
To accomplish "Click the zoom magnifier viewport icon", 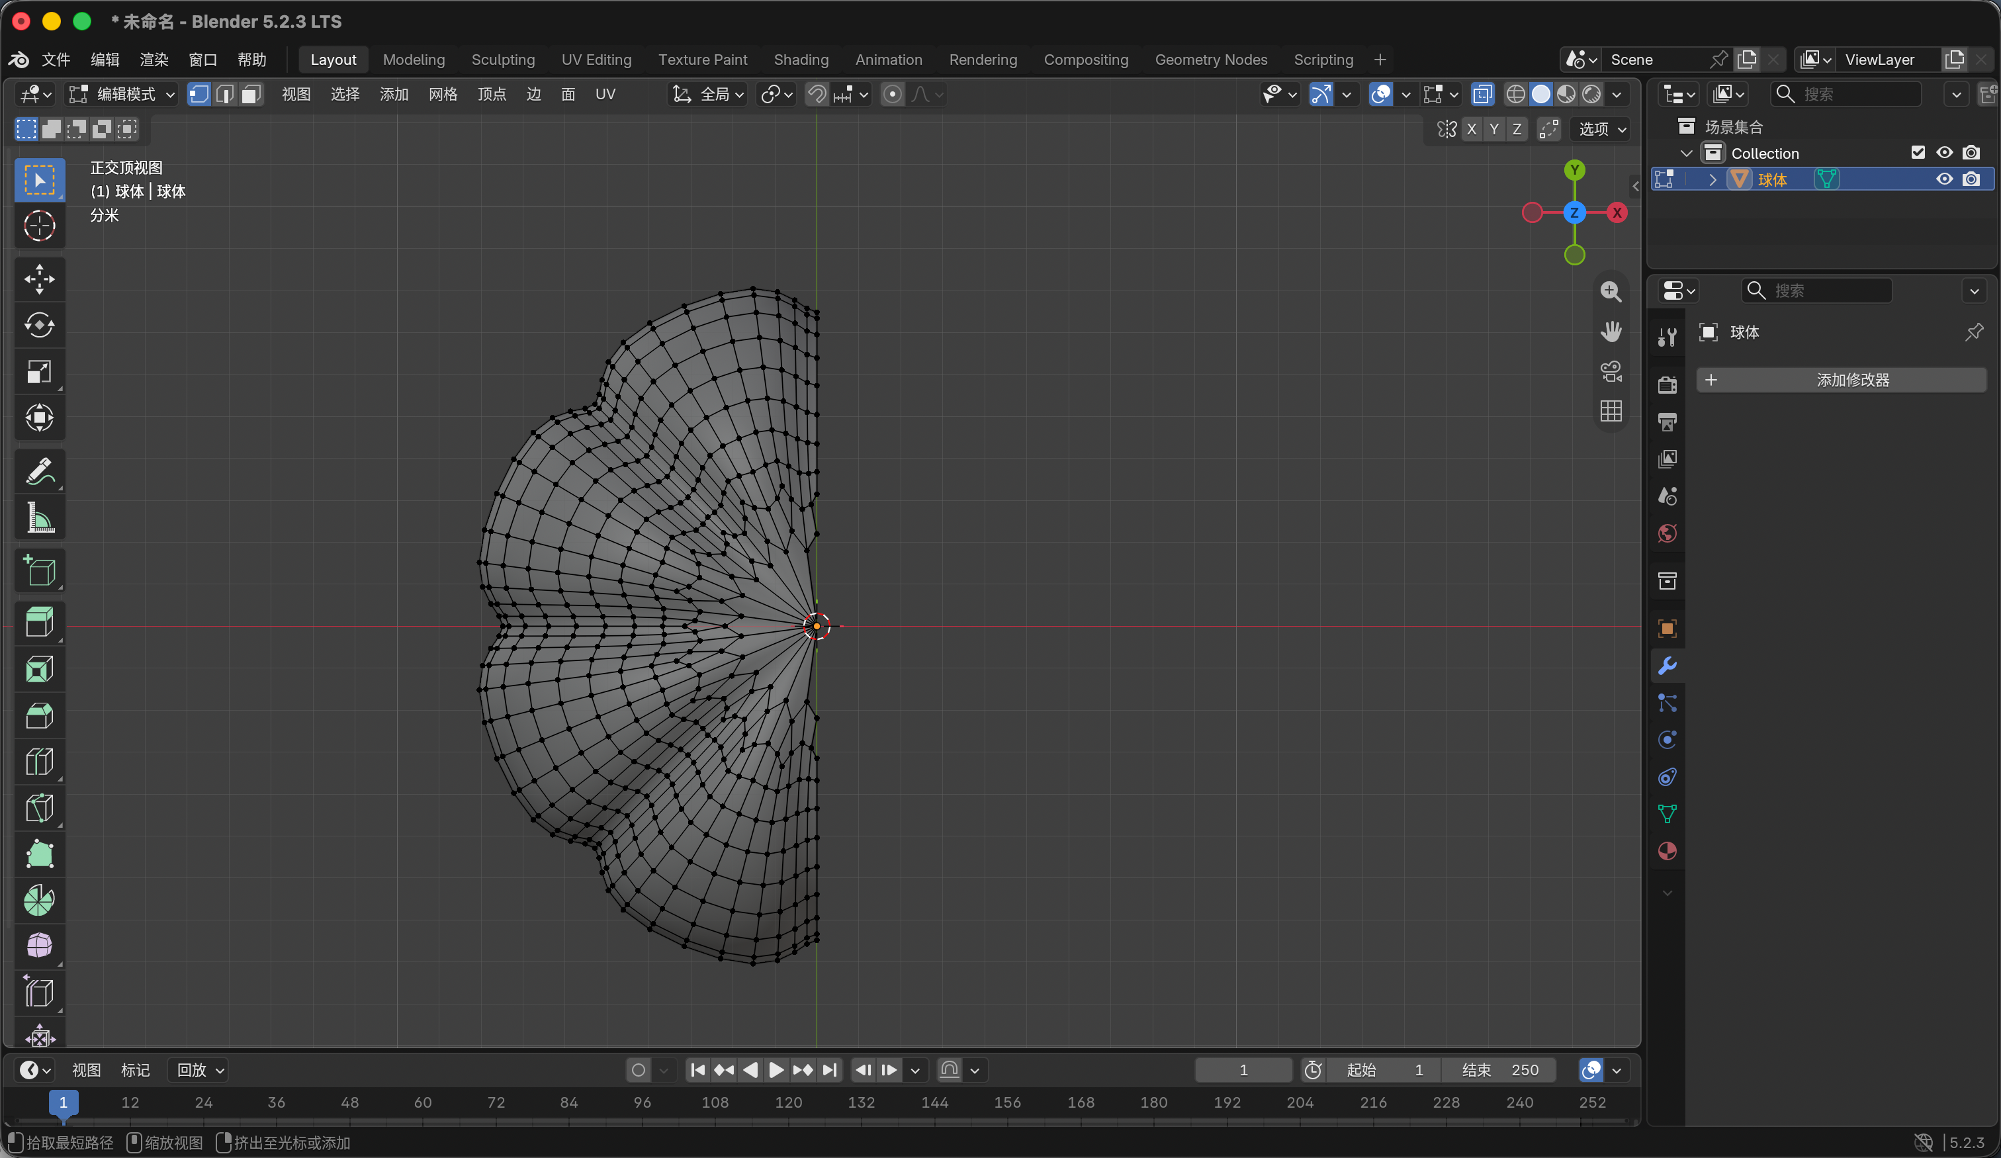I will (x=1611, y=292).
